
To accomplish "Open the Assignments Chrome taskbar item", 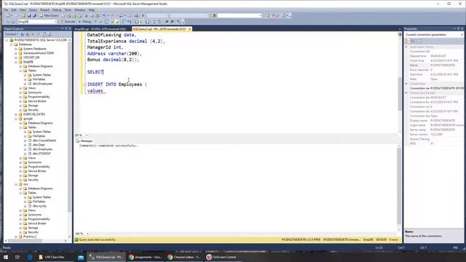I will [145, 257].
